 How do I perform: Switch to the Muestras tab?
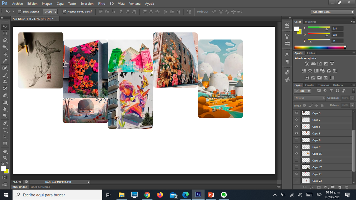click(x=310, y=22)
